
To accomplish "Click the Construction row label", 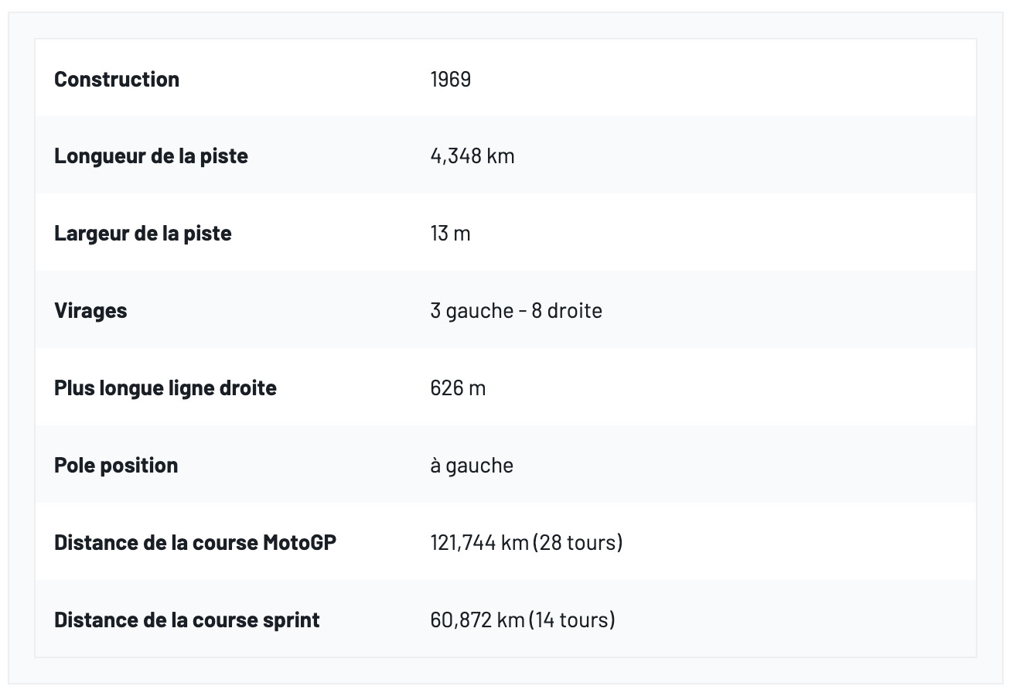I will 117,79.
